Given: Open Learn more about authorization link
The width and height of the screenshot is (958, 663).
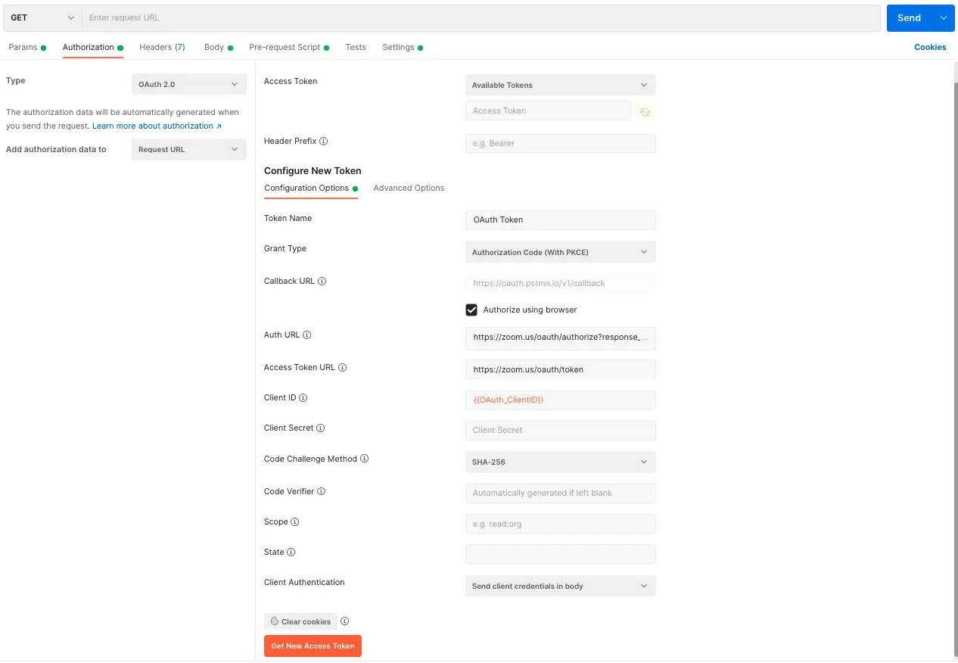Looking at the screenshot, I should (x=153, y=126).
